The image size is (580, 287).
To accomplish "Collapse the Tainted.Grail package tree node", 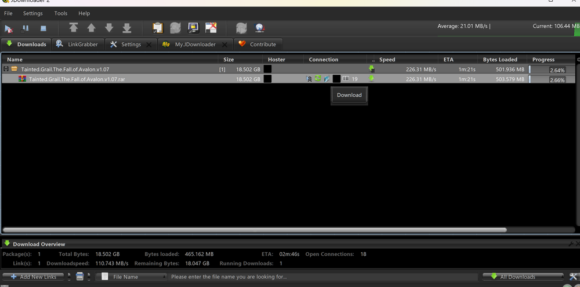I will pos(6,69).
